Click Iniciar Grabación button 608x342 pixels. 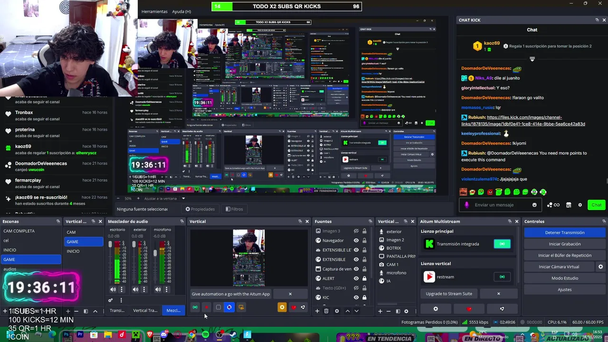565,244
